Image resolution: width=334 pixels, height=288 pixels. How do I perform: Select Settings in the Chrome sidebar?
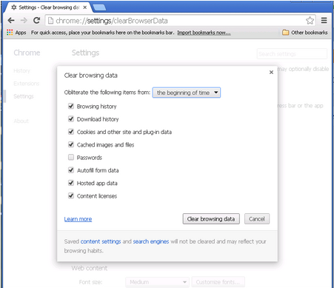pos(24,96)
